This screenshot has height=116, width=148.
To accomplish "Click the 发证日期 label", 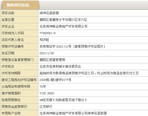I will coord(8,53).
